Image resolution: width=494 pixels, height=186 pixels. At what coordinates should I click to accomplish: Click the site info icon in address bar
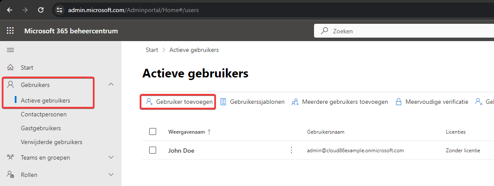click(x=59, y=10)
